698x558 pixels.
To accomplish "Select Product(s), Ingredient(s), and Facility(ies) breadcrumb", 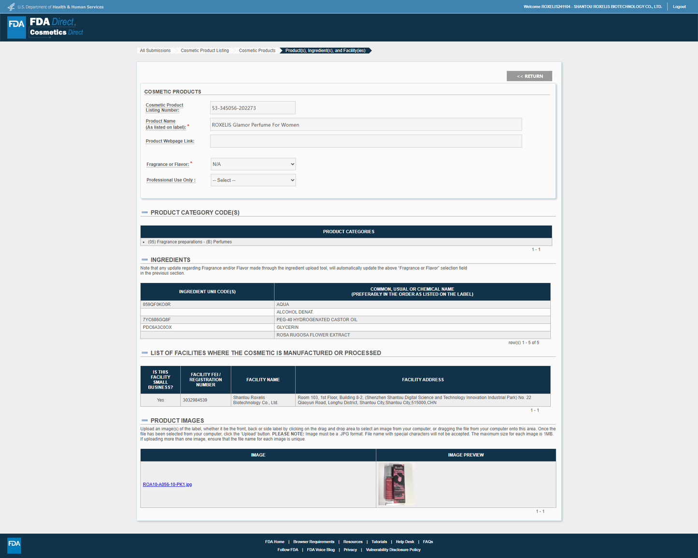I will coord(326,50).
